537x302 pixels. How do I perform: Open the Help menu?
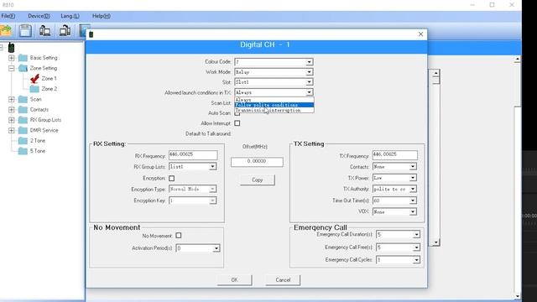tap(101, 16)
